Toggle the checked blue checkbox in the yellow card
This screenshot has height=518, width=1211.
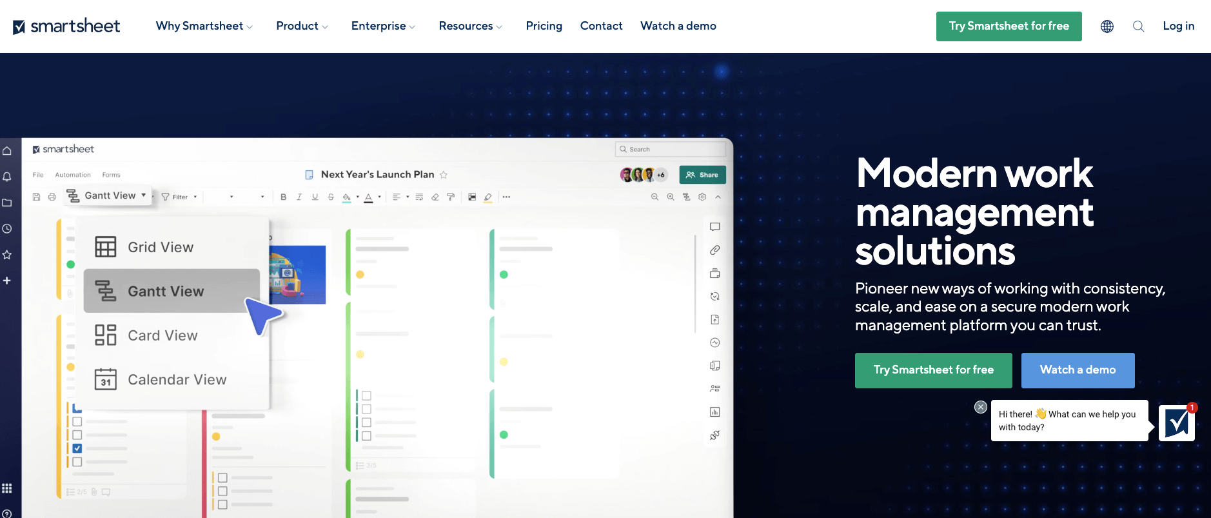(x=77, y=448)
